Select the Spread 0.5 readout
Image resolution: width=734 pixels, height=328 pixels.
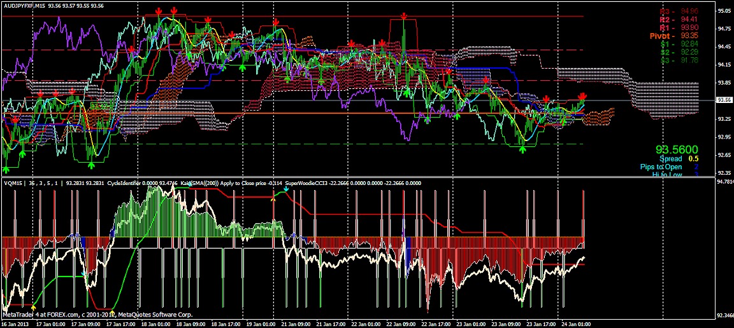pos(679,159)
